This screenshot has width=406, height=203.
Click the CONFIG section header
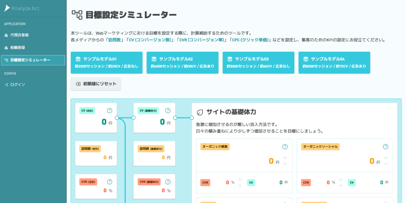tap(10, 73)
